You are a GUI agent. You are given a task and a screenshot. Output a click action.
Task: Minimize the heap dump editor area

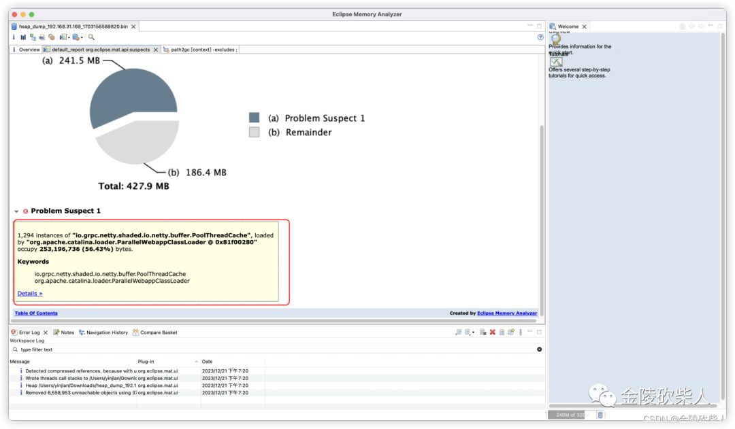coord(529,25)
